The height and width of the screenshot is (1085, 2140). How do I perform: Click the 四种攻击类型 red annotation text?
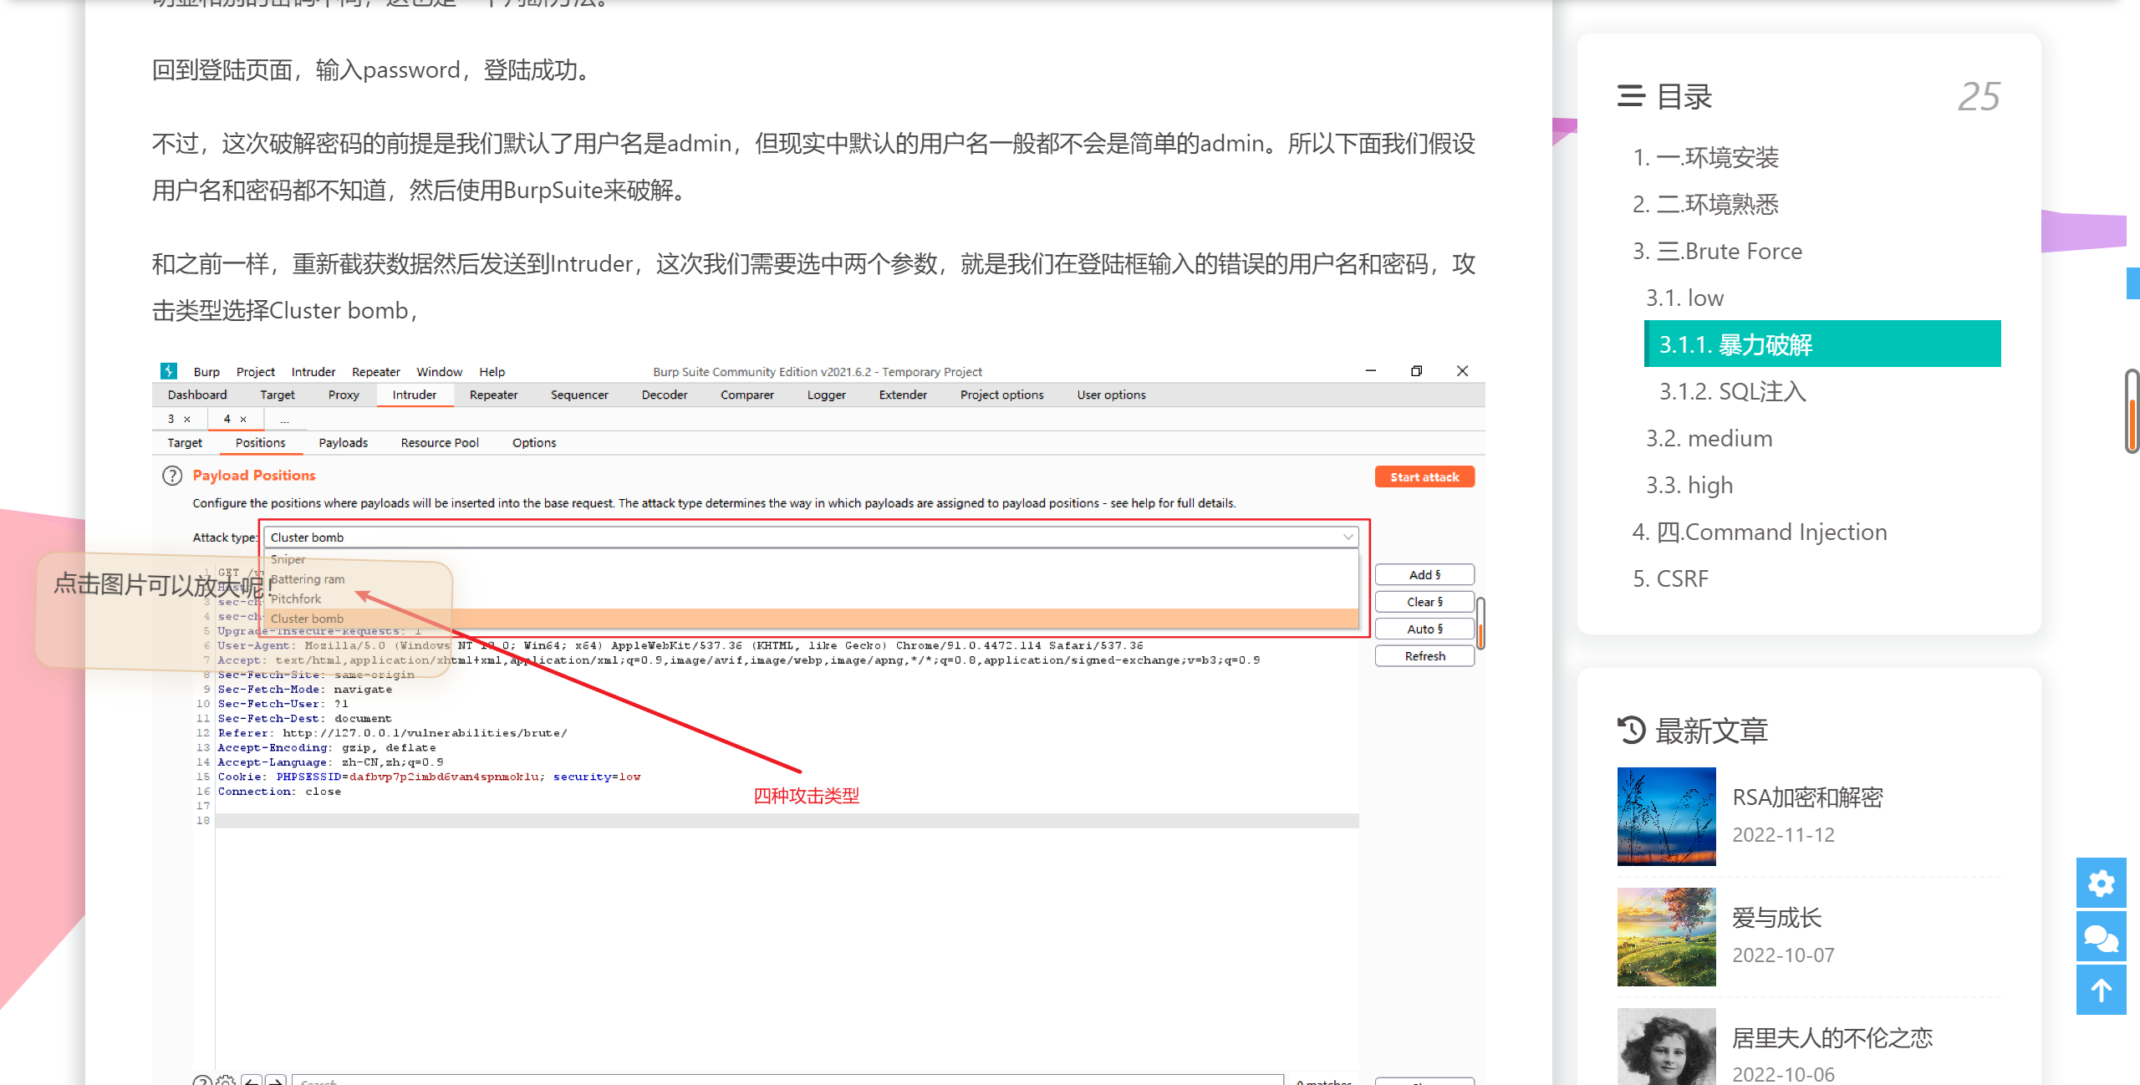point(806,796)
